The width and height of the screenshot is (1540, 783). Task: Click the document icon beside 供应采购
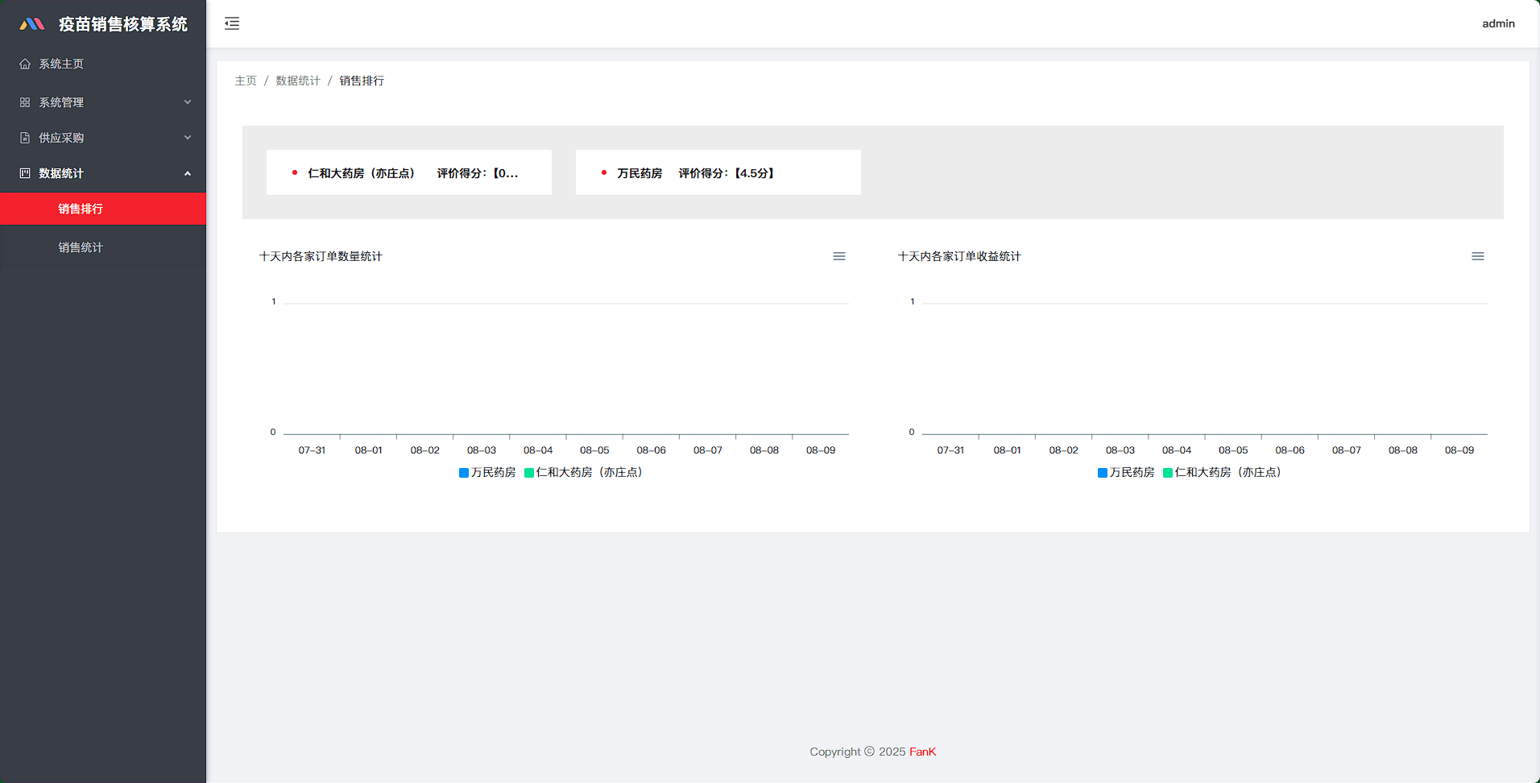tap(25, 138)
